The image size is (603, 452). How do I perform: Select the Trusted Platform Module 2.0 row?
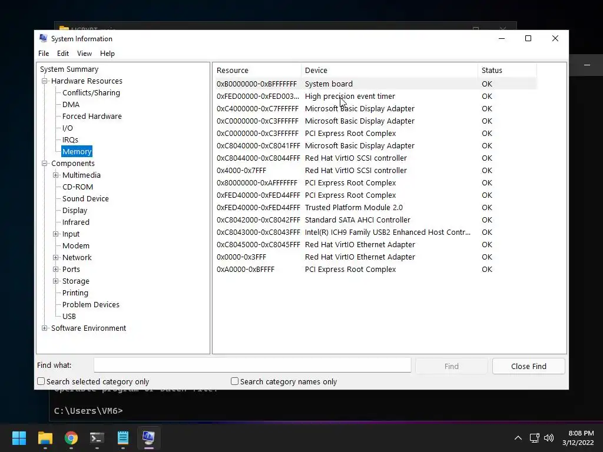point(375,208)
